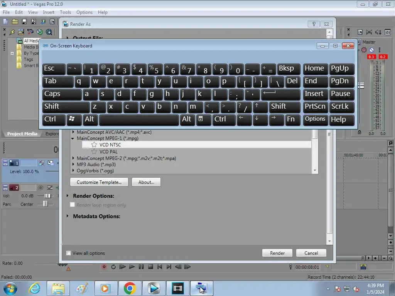This screenshot has width=395, height=296.
Task: Click the Save As floppy icon with question mark
Action: point(34,22)
